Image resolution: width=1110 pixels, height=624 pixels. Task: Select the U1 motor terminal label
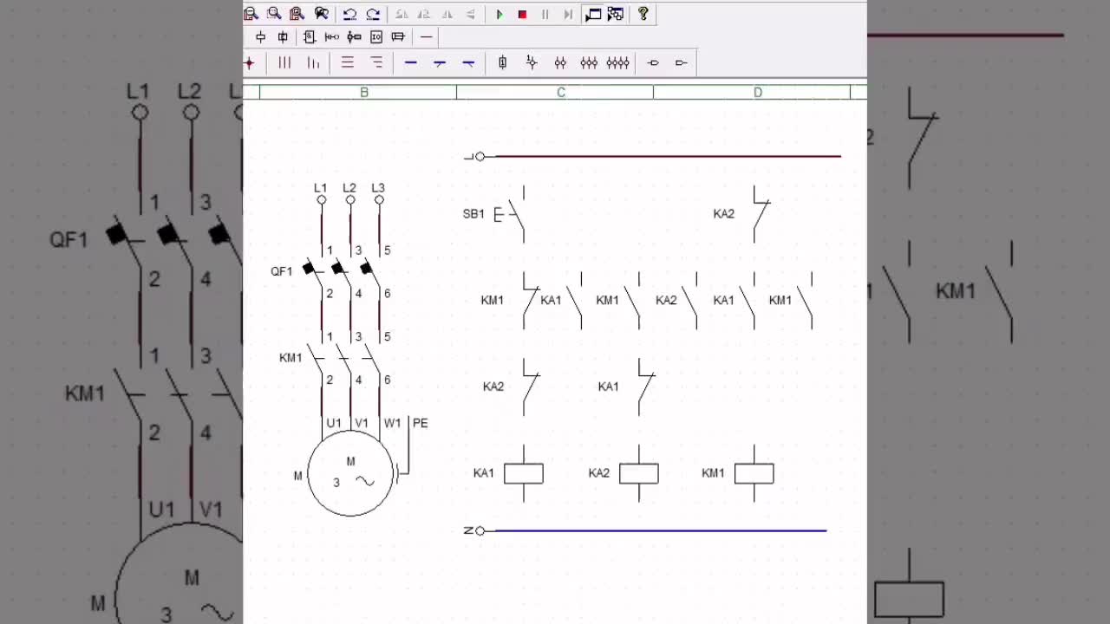tap(334, 423)
